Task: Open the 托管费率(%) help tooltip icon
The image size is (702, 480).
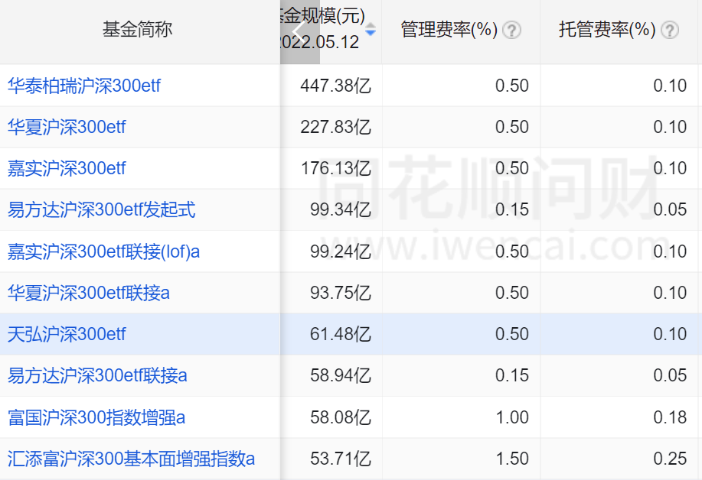Action: [x=670, y=31]
